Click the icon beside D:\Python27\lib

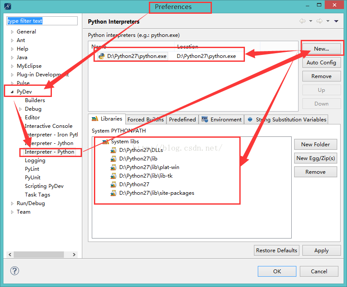113,159
